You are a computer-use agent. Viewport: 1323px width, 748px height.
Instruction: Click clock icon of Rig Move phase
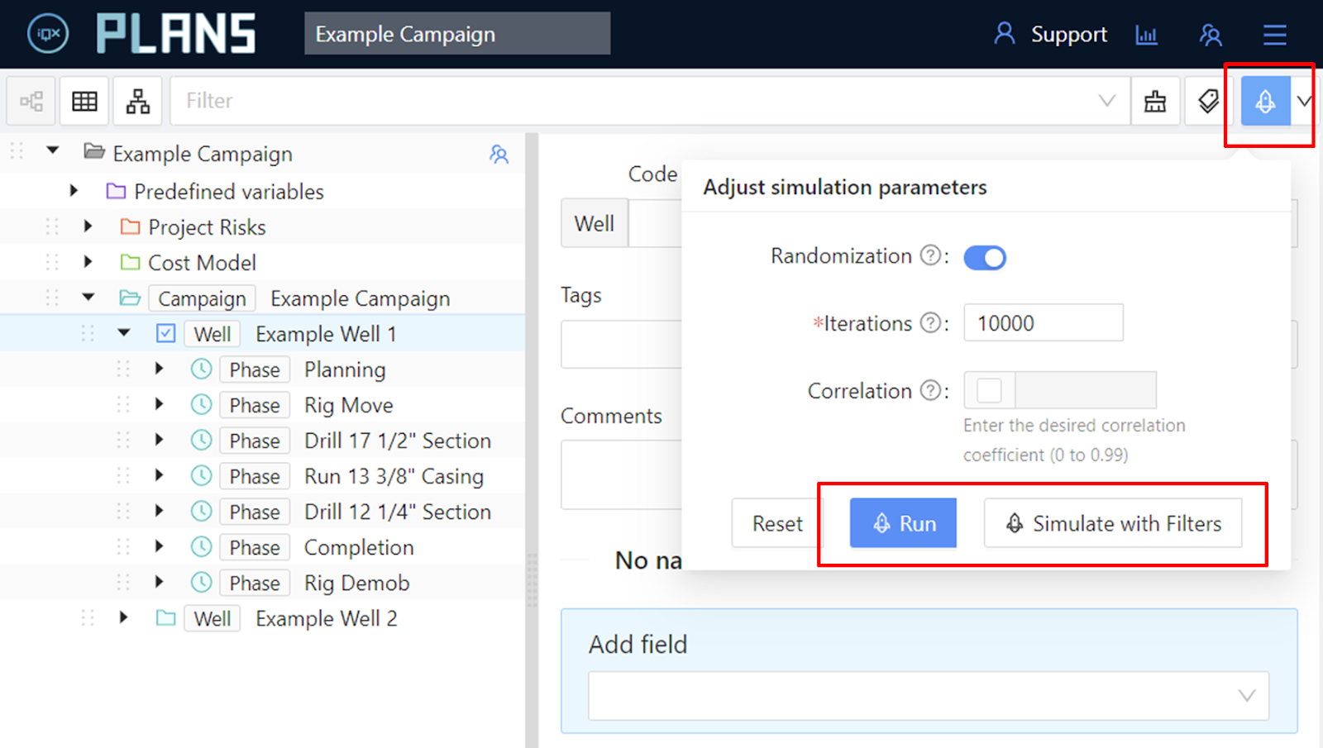tap(201, 405)
